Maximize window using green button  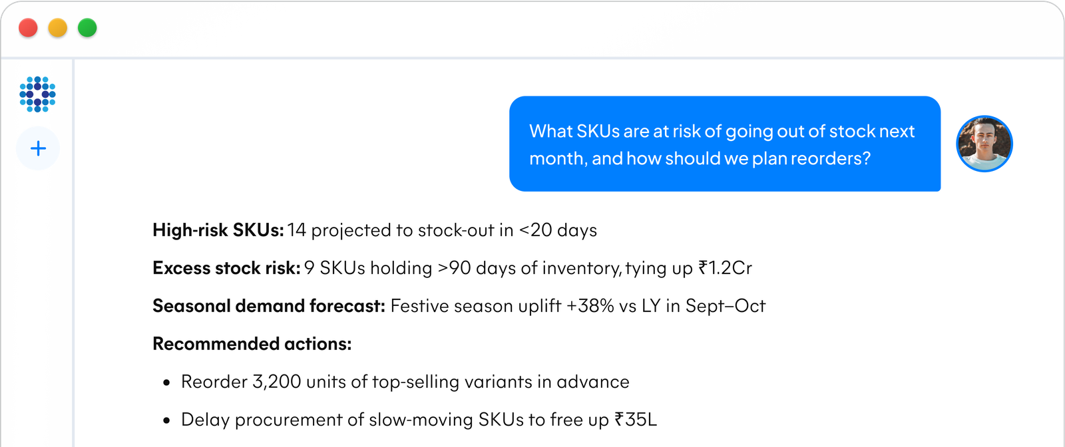tap(87, 28)
